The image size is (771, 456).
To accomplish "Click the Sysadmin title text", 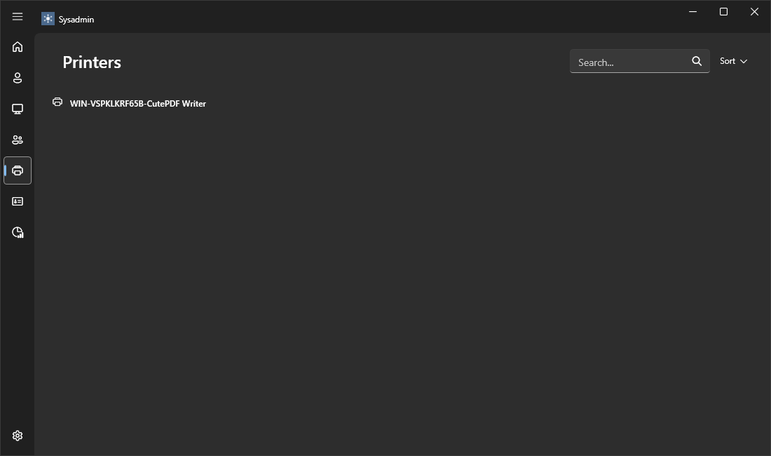I will click(x=76, y=20).
